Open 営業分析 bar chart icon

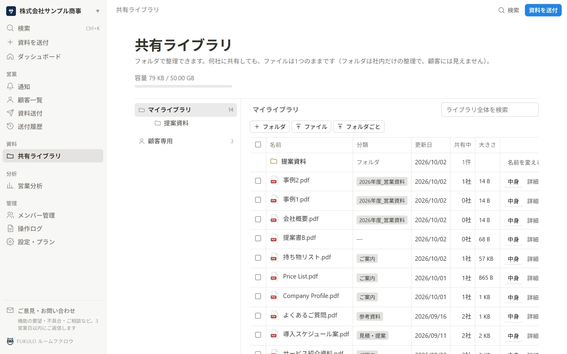point(10,186)
